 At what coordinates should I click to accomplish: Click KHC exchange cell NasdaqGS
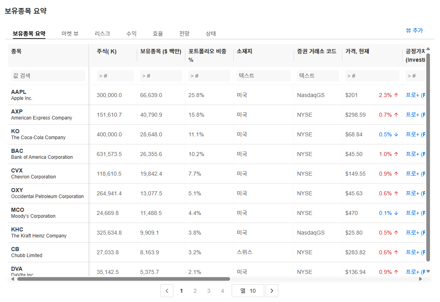point(310,233)
